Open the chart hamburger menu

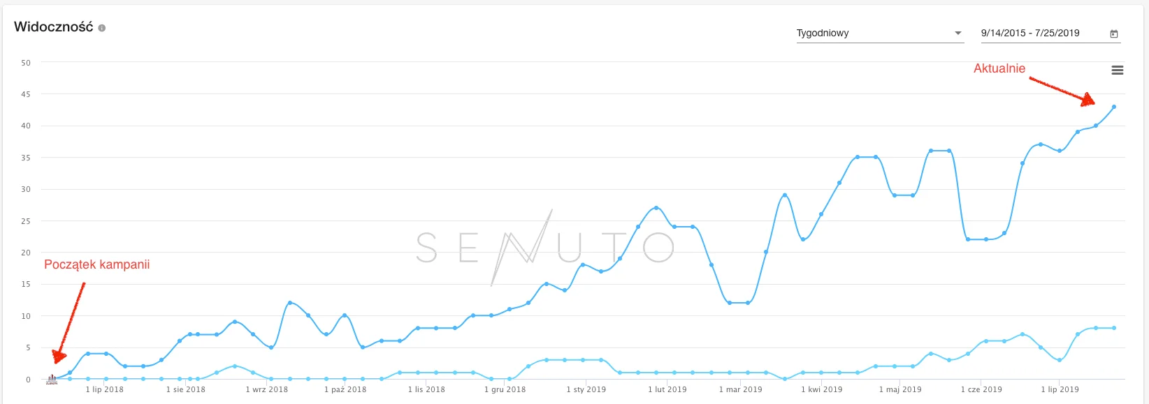click(1118, 70)
